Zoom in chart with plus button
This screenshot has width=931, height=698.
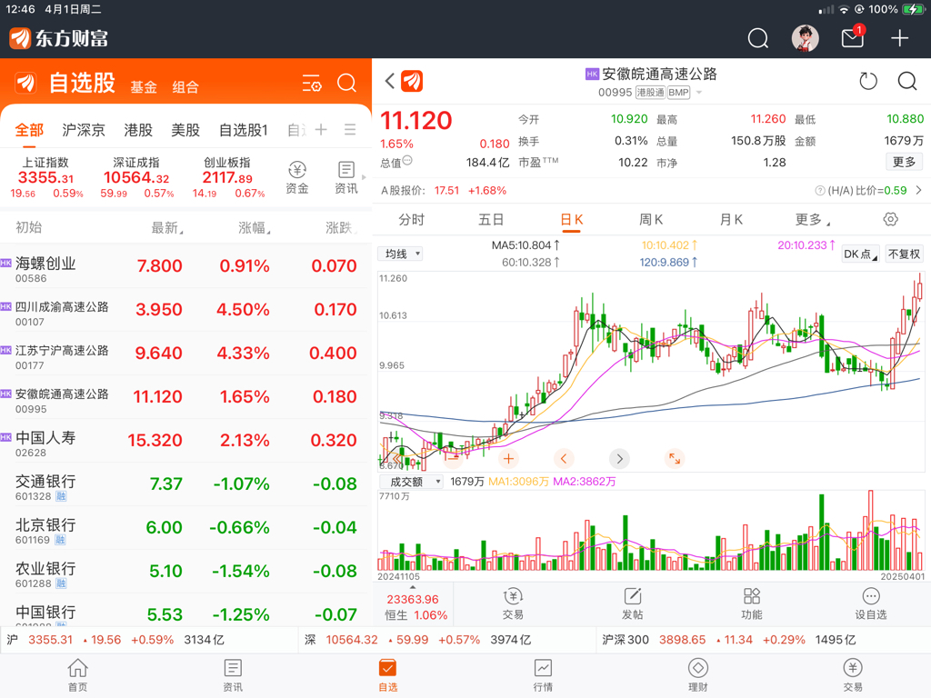click(x=508, y=459)
